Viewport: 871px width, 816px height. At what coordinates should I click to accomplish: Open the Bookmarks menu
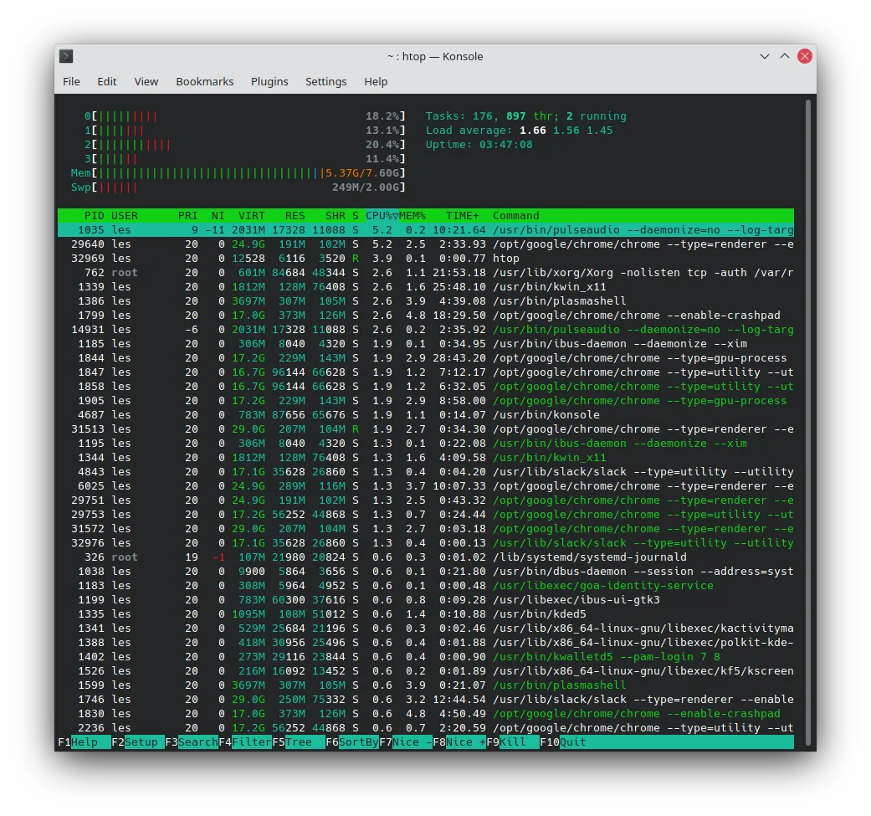[x=204, y=82]
